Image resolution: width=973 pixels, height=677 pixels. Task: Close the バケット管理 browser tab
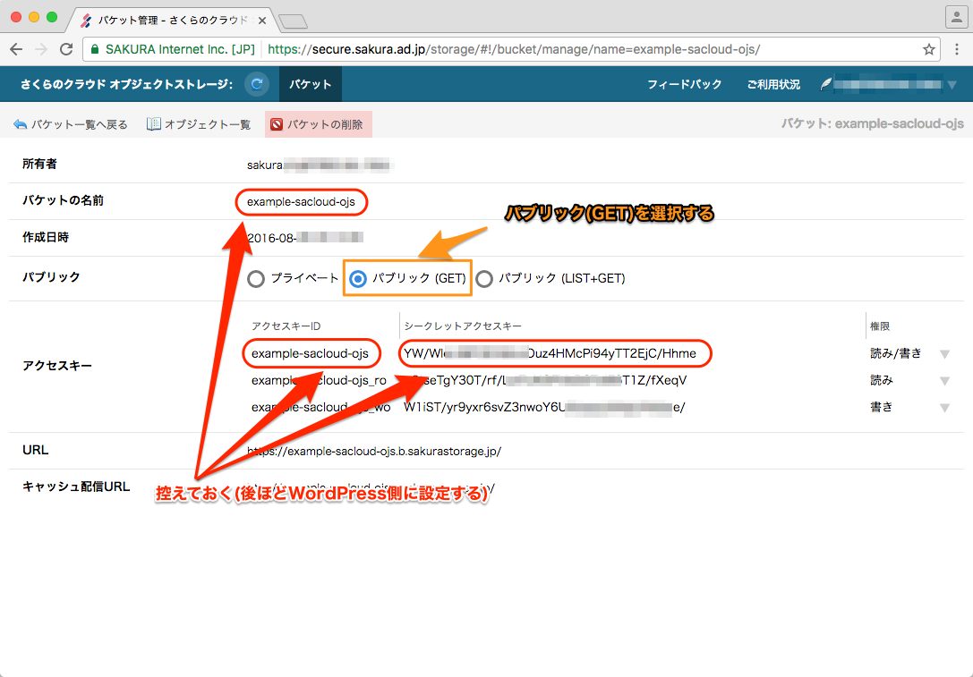coord(262,21)
